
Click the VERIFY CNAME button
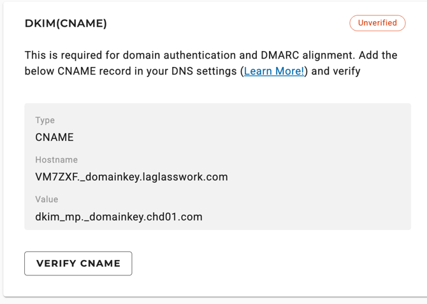[x=78, y=263]
